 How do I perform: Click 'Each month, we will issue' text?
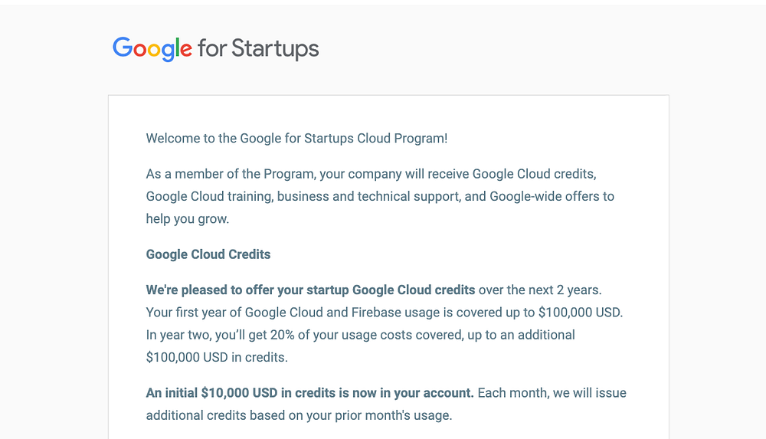[x=552, y=393]
